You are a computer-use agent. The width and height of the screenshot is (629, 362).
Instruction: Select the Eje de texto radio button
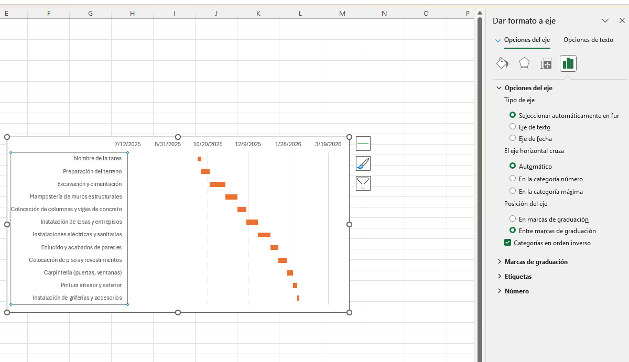[x=513, y=127]
